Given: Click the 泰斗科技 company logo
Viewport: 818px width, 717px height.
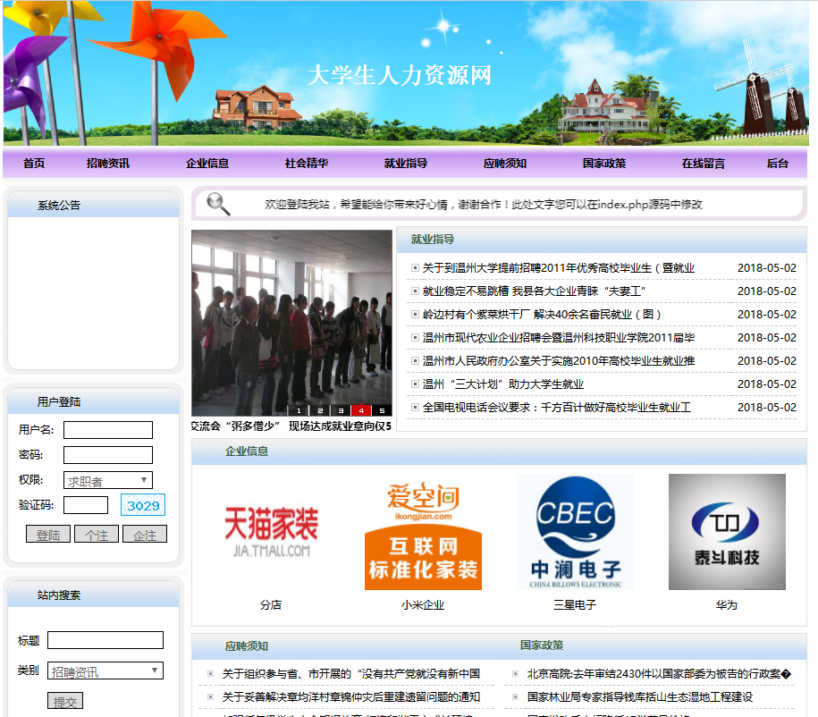Looking at the screenshot, I should [x=727, y=532].
